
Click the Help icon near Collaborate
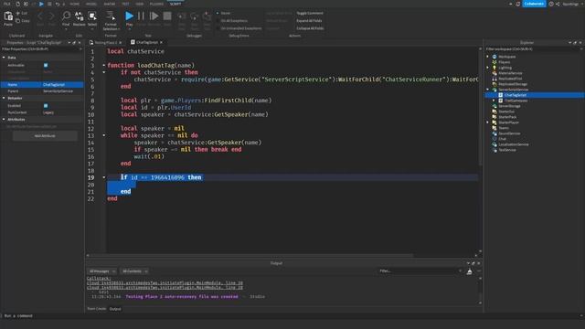[x=551, y=4]
